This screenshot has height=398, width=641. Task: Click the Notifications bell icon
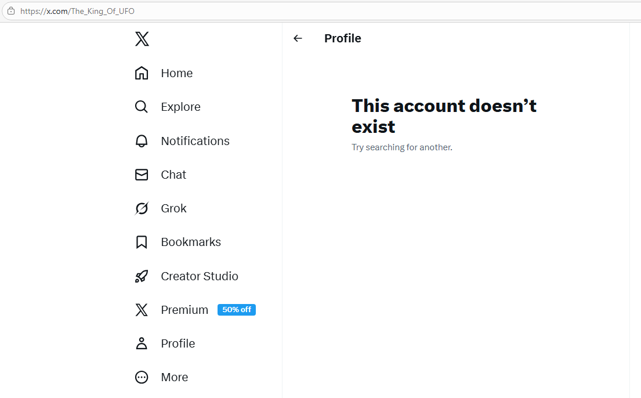[142, 141]
